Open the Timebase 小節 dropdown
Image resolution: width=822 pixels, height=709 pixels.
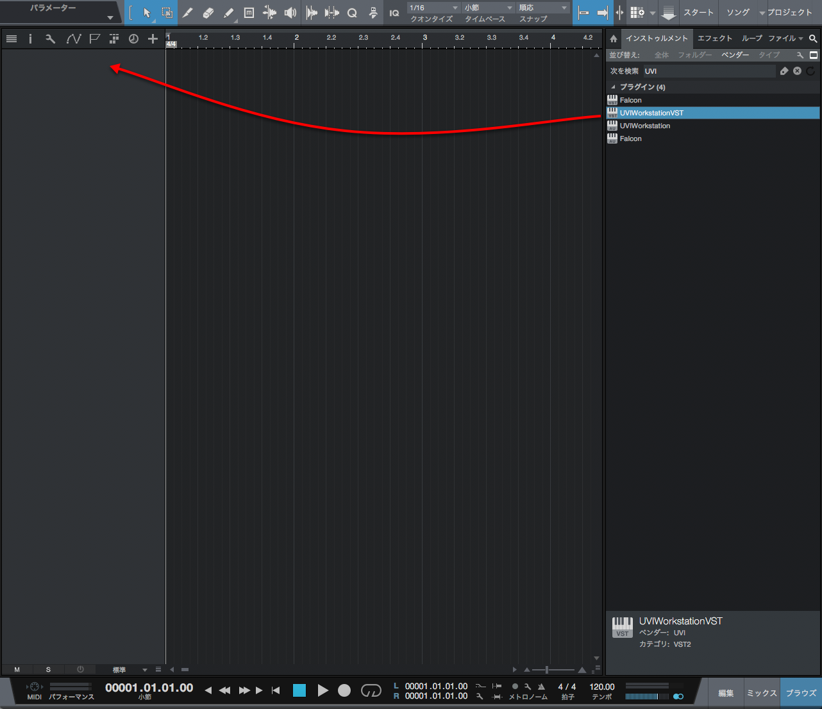coord(489,8)
